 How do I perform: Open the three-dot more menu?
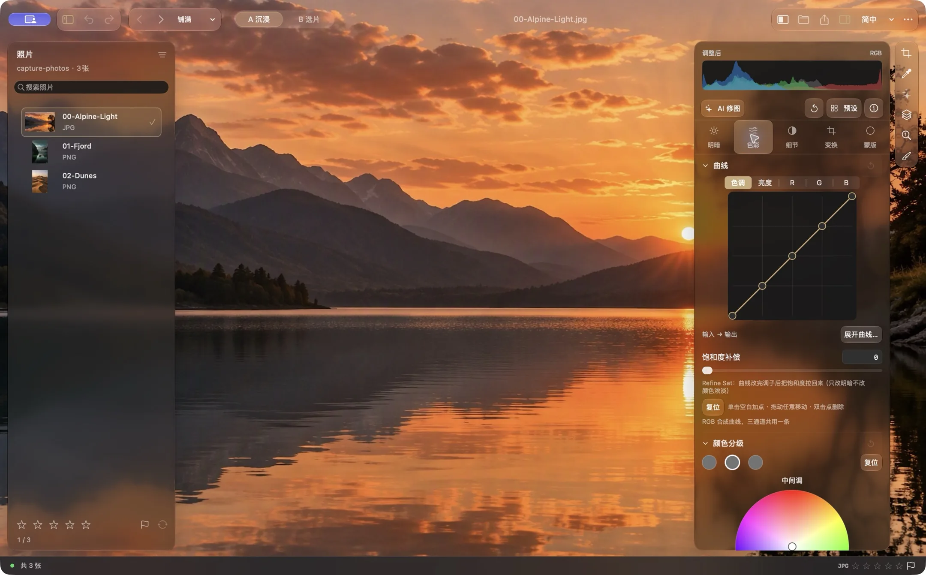(908, 19)
